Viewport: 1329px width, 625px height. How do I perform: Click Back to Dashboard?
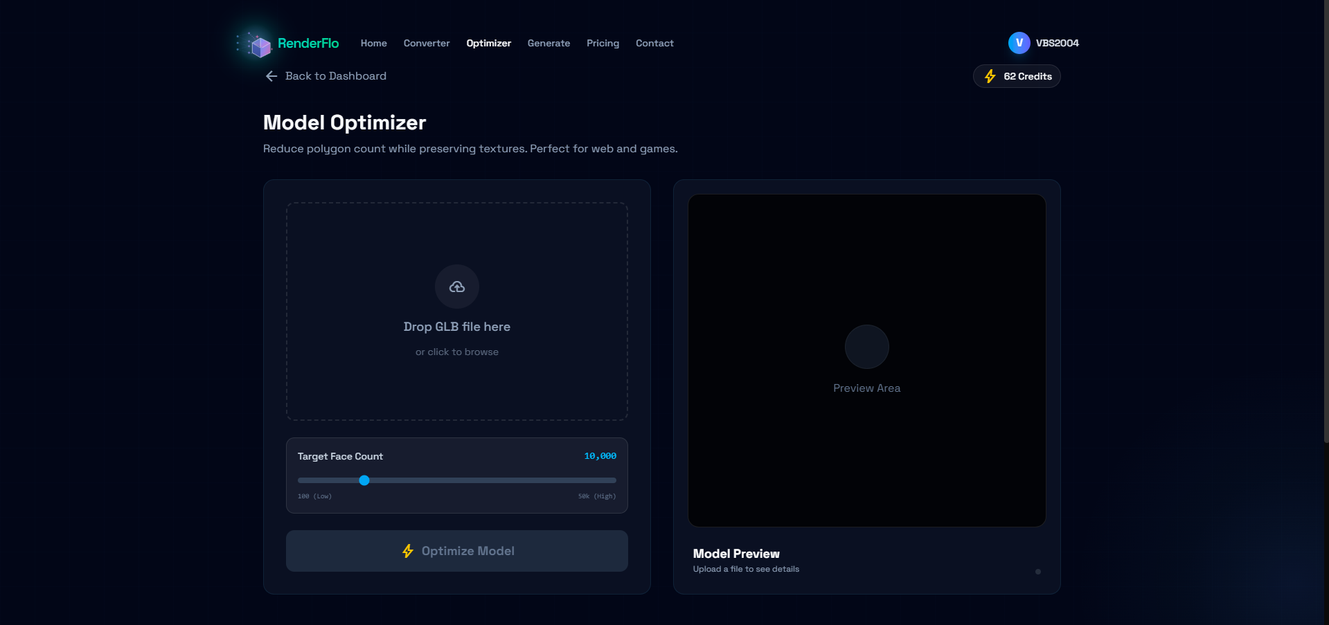[335, 76]
